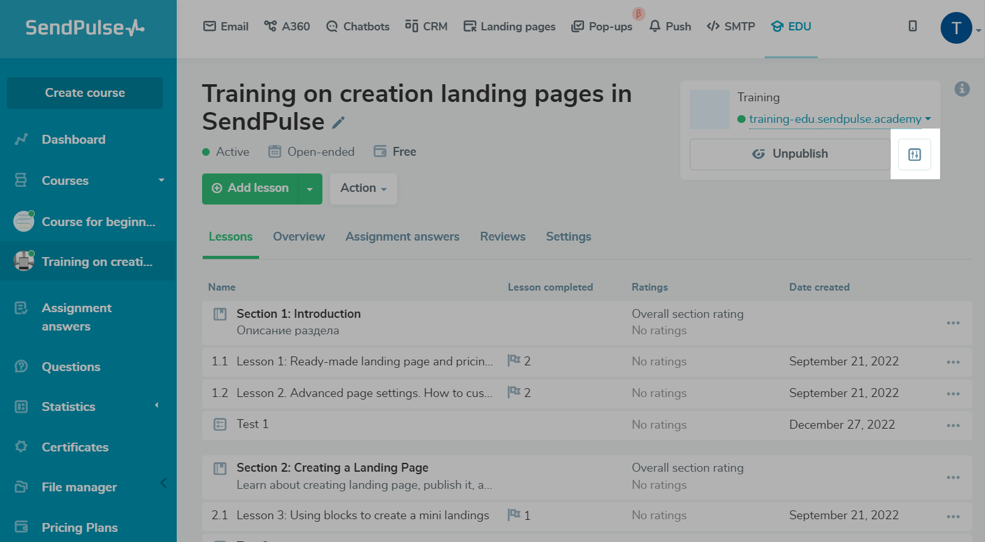The image size is (985, 542).
Task: Click the Section 2 book icon
Action: click(x=220, y=469)
